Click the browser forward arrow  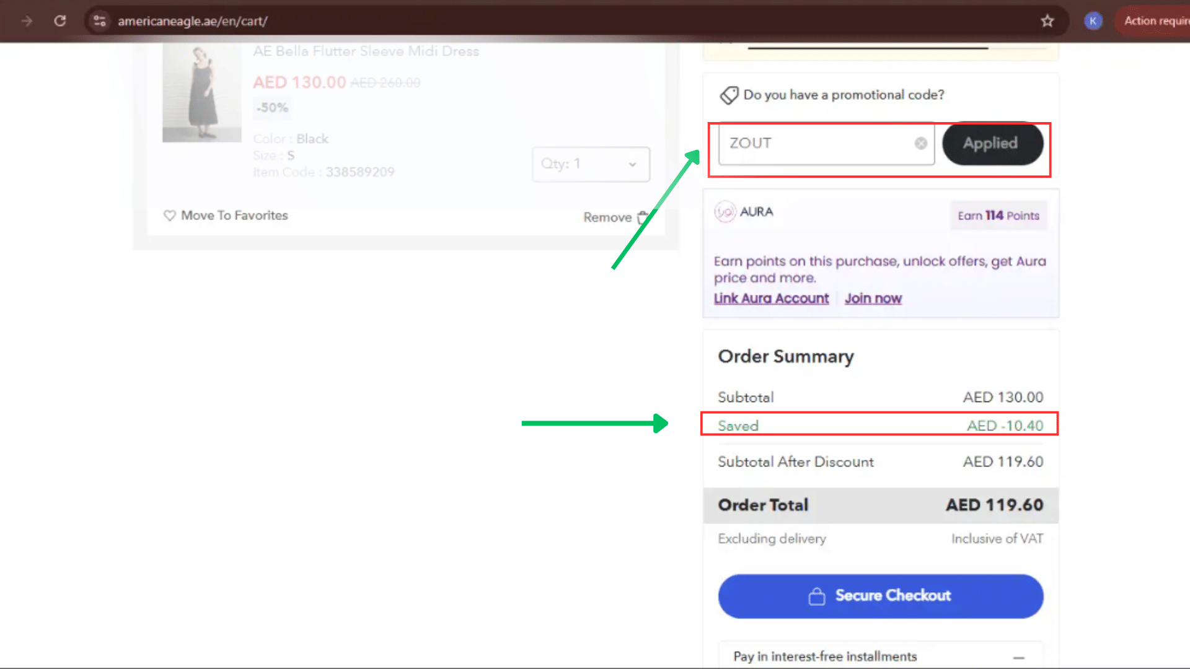(27, 21)
